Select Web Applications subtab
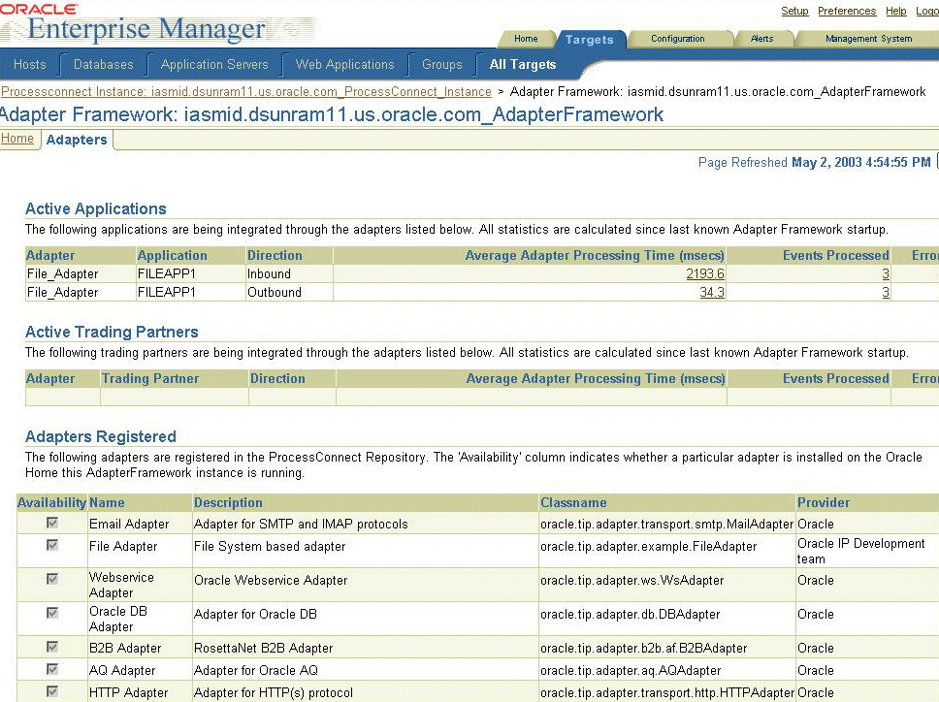Screen dimensions: 939x702 tap(345, 65)
